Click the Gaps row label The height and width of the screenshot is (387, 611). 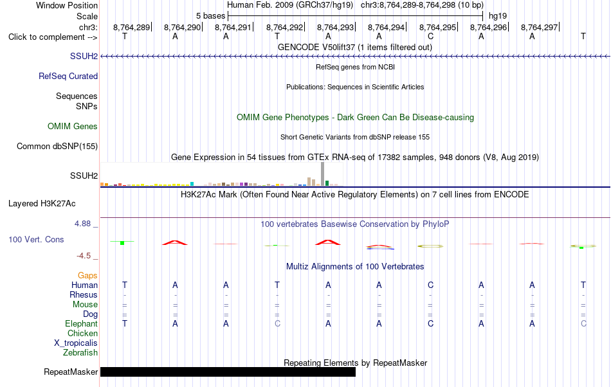pyautogui.click(x=87, y=276)
